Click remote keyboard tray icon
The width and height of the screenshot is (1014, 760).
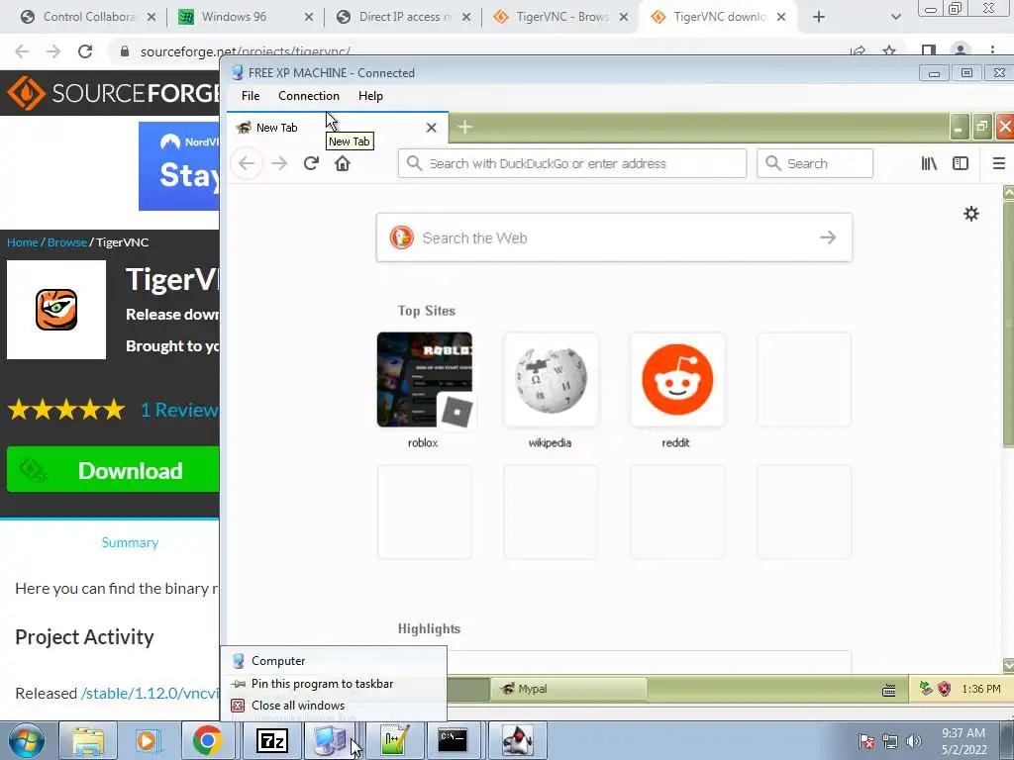[x=889, y=690]
